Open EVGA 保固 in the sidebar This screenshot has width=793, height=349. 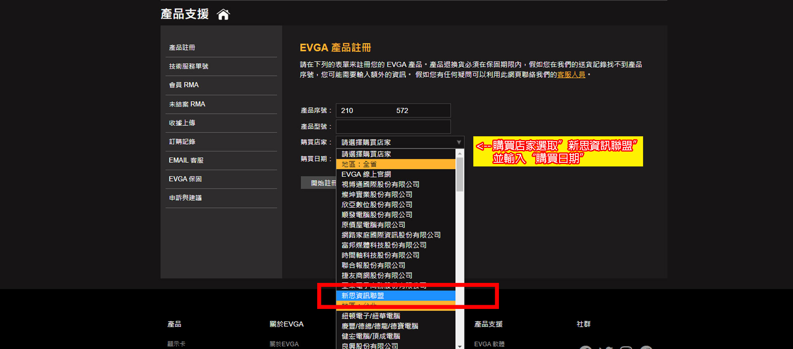pyautogui.click(x=185, y=179)
